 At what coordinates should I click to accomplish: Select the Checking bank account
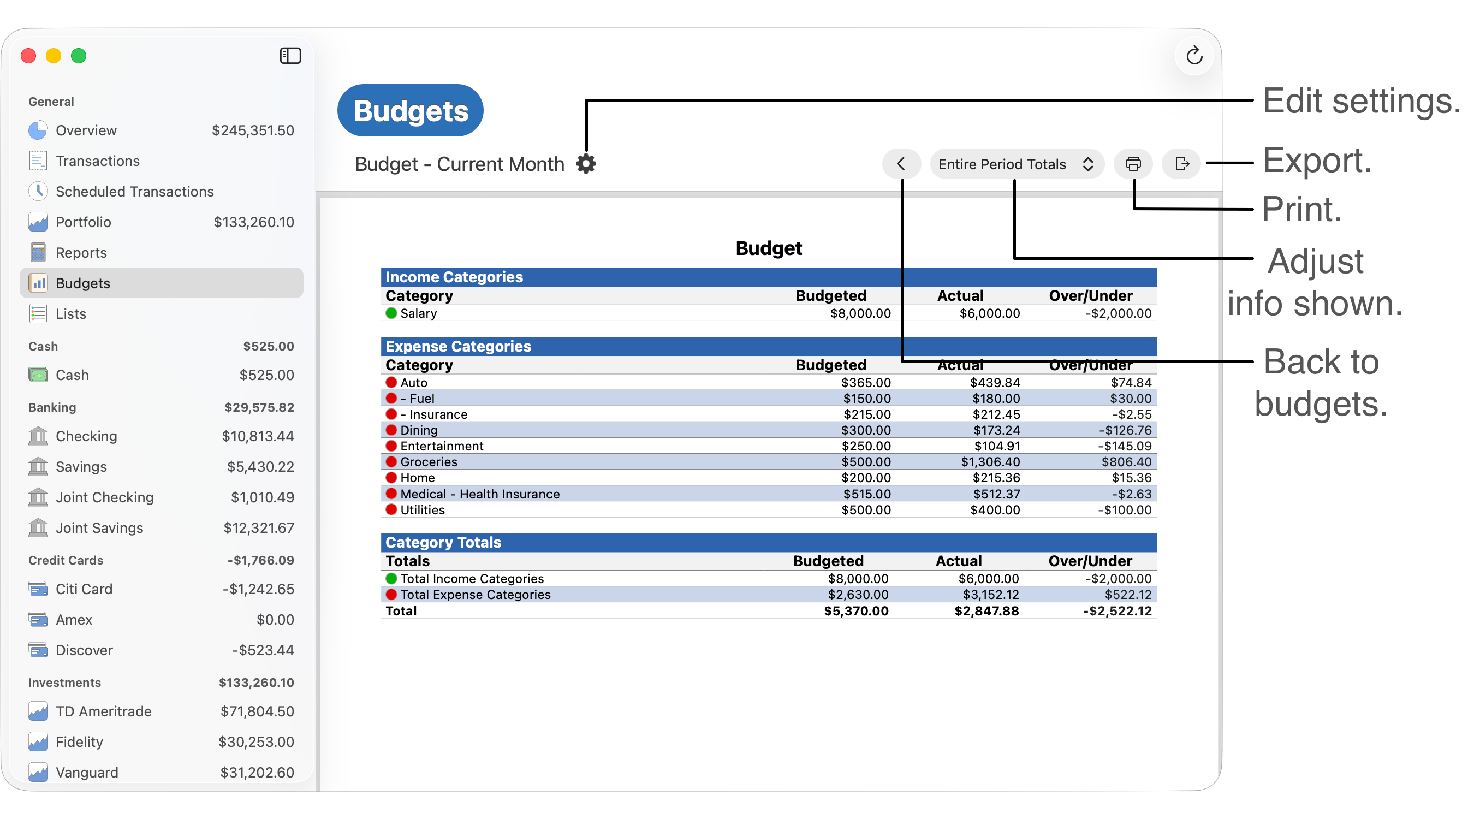(x=86, y=436)
